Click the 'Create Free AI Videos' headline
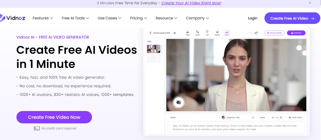321x140 pixels. (x=76, y=50)
